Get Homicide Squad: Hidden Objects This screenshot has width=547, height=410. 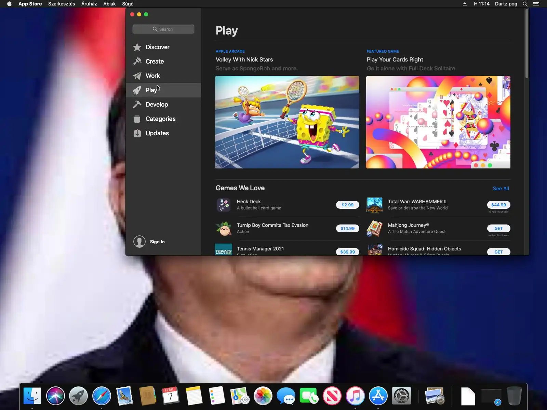point(499,252)
